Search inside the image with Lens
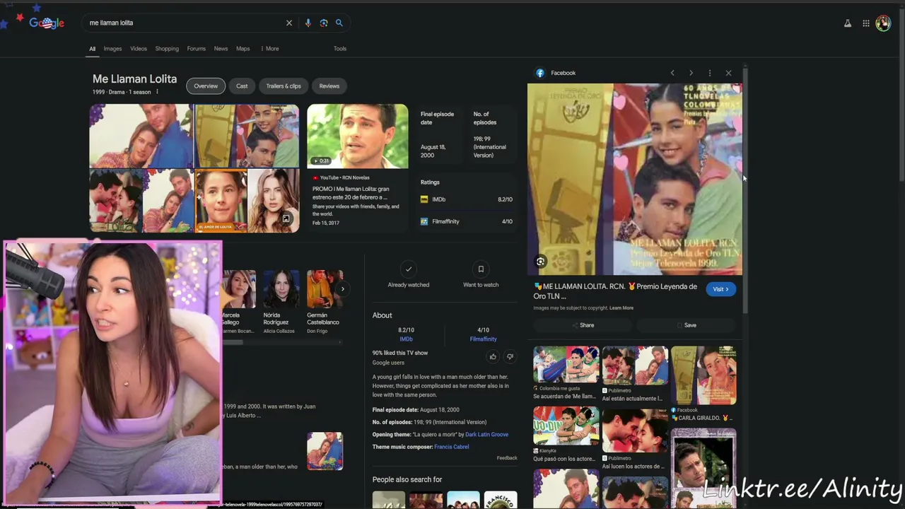 point(540,262)
